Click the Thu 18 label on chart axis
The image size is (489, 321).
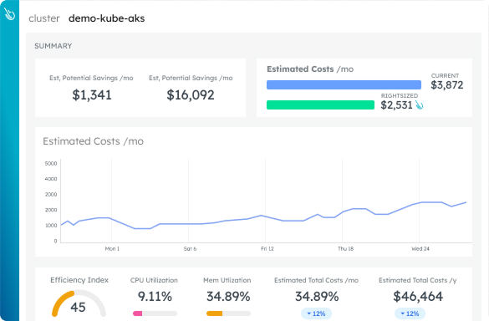coord(345,248)
